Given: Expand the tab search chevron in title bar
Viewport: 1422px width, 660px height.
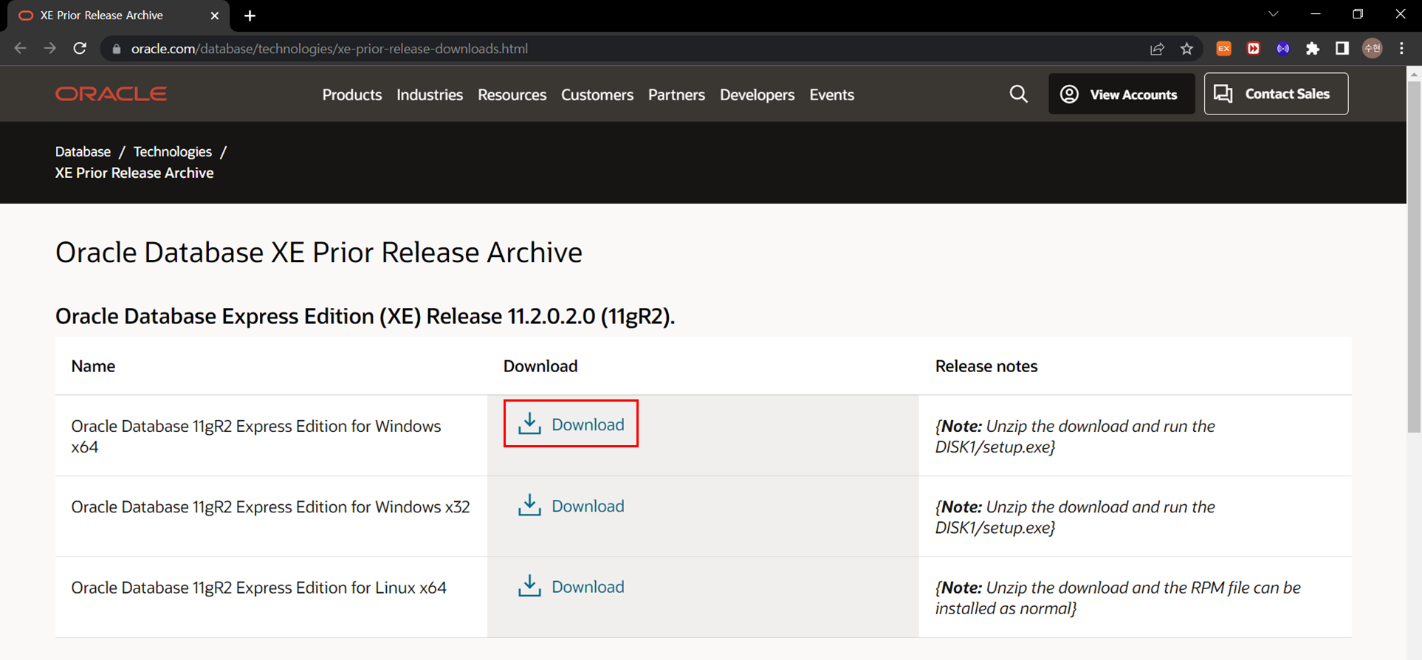Looking at the screenshot, I should coord(1274,14).
